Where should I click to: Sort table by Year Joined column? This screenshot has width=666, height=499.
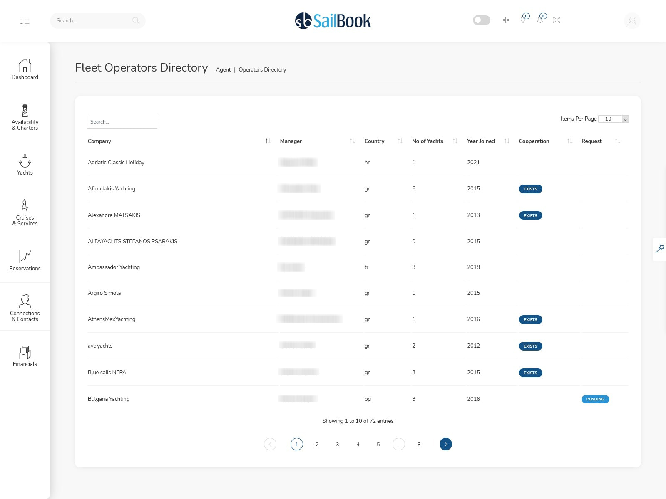[x=507, y=141]
